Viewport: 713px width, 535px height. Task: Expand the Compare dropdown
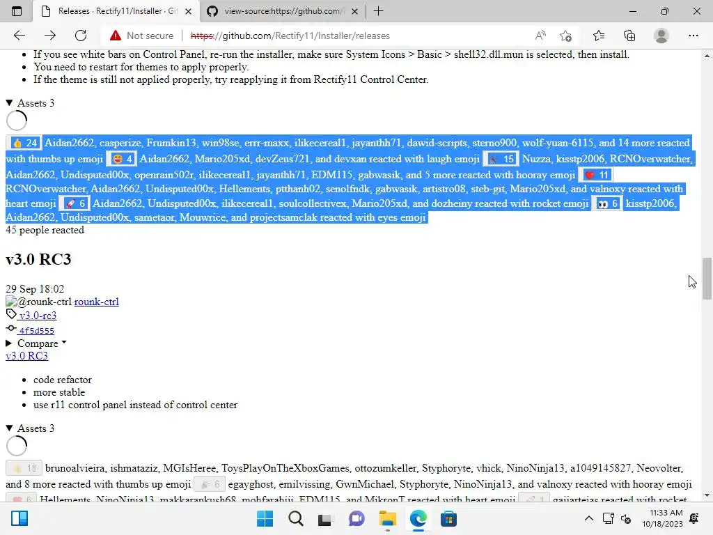[x=36, y=343]
